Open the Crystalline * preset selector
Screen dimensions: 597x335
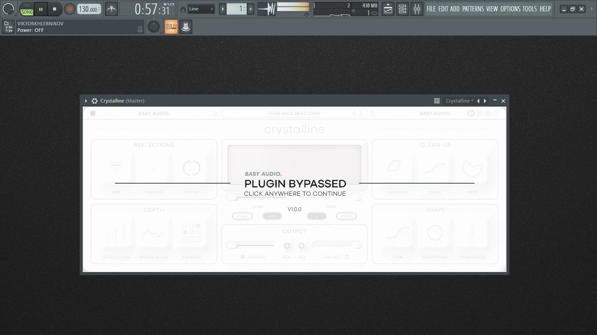(459, 101)
